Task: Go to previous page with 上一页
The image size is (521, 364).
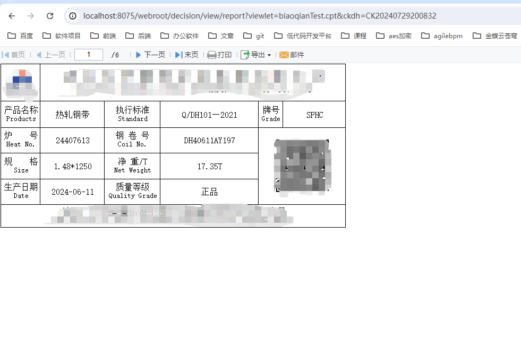Action: pos(50,55)
